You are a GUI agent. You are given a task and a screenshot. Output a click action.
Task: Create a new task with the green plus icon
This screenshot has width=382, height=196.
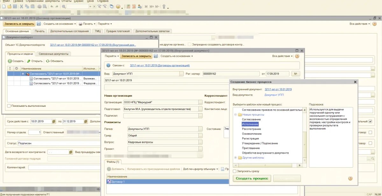pos(10,61)
